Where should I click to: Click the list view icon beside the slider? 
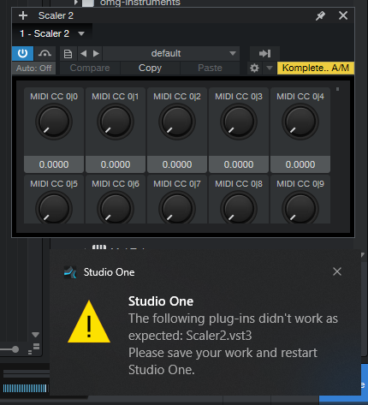click(34, 348)
